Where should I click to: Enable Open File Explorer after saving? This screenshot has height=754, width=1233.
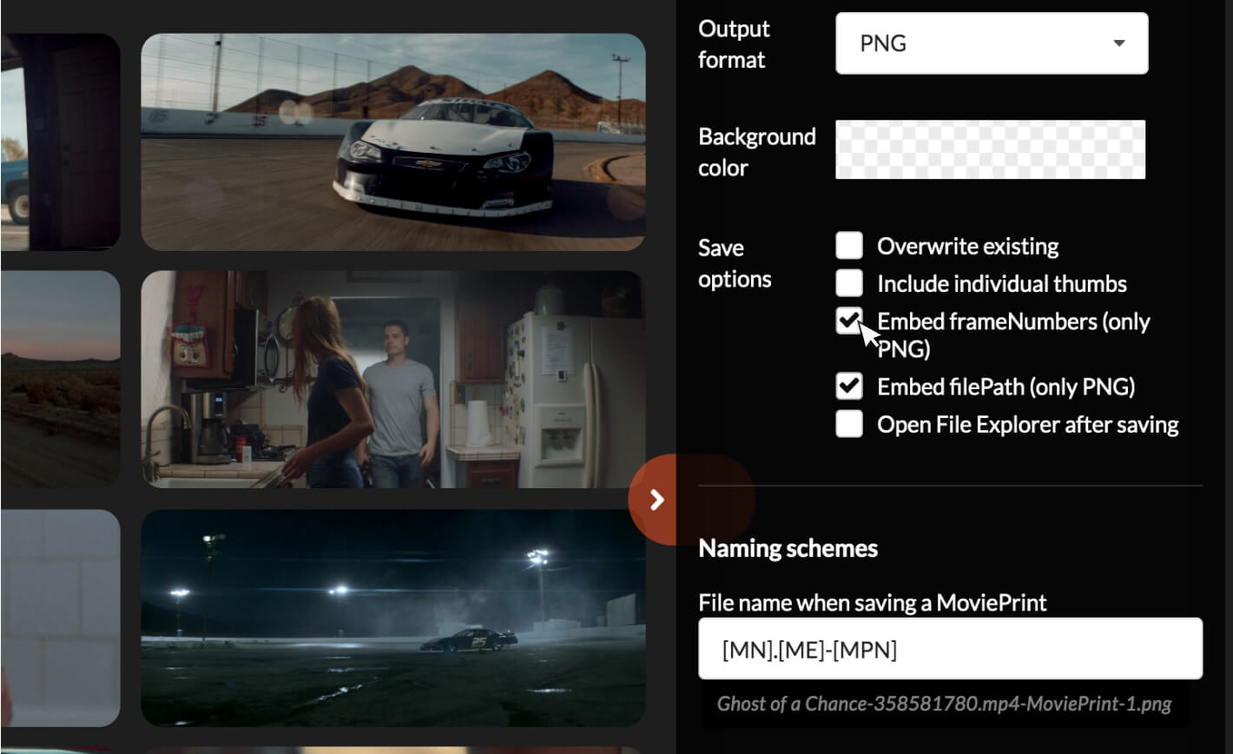click(849, 424)
